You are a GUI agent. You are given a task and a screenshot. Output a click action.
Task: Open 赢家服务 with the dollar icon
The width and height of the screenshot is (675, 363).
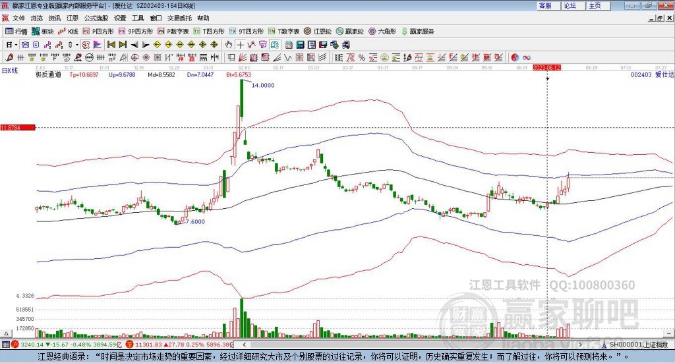click(417, 32)
